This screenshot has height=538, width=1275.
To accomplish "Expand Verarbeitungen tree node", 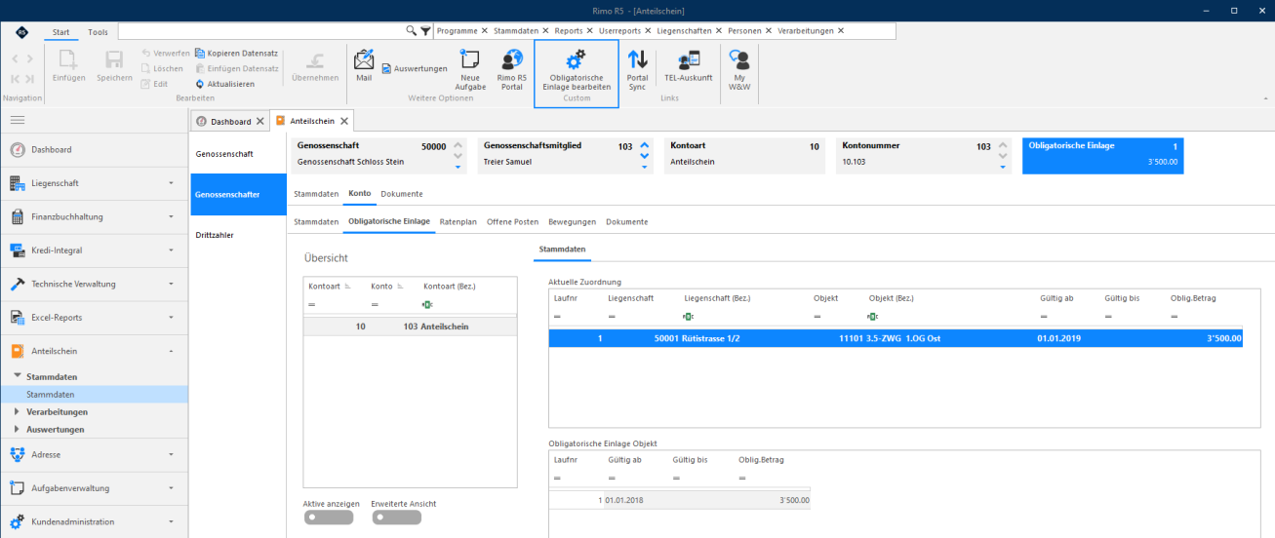I will tap(17, 411).
